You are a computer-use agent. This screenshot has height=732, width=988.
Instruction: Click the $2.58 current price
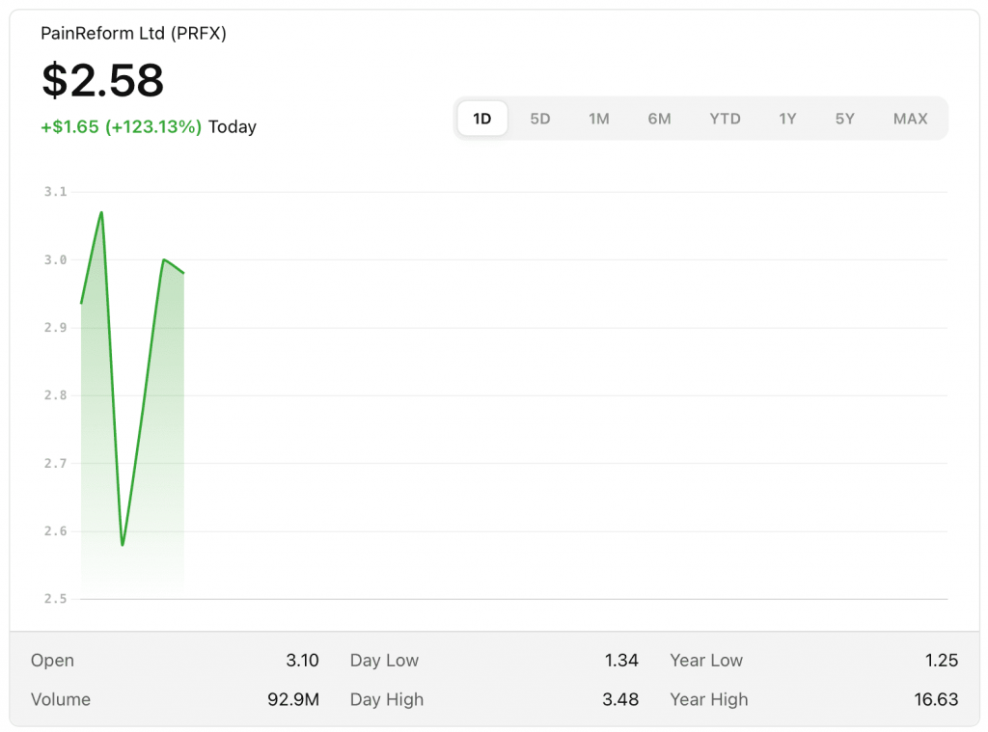103,80
